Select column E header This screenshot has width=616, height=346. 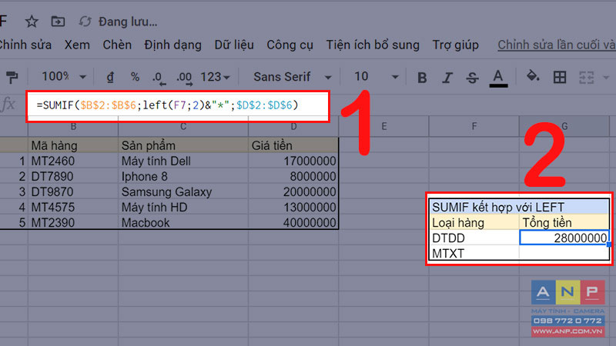point(383,126)
